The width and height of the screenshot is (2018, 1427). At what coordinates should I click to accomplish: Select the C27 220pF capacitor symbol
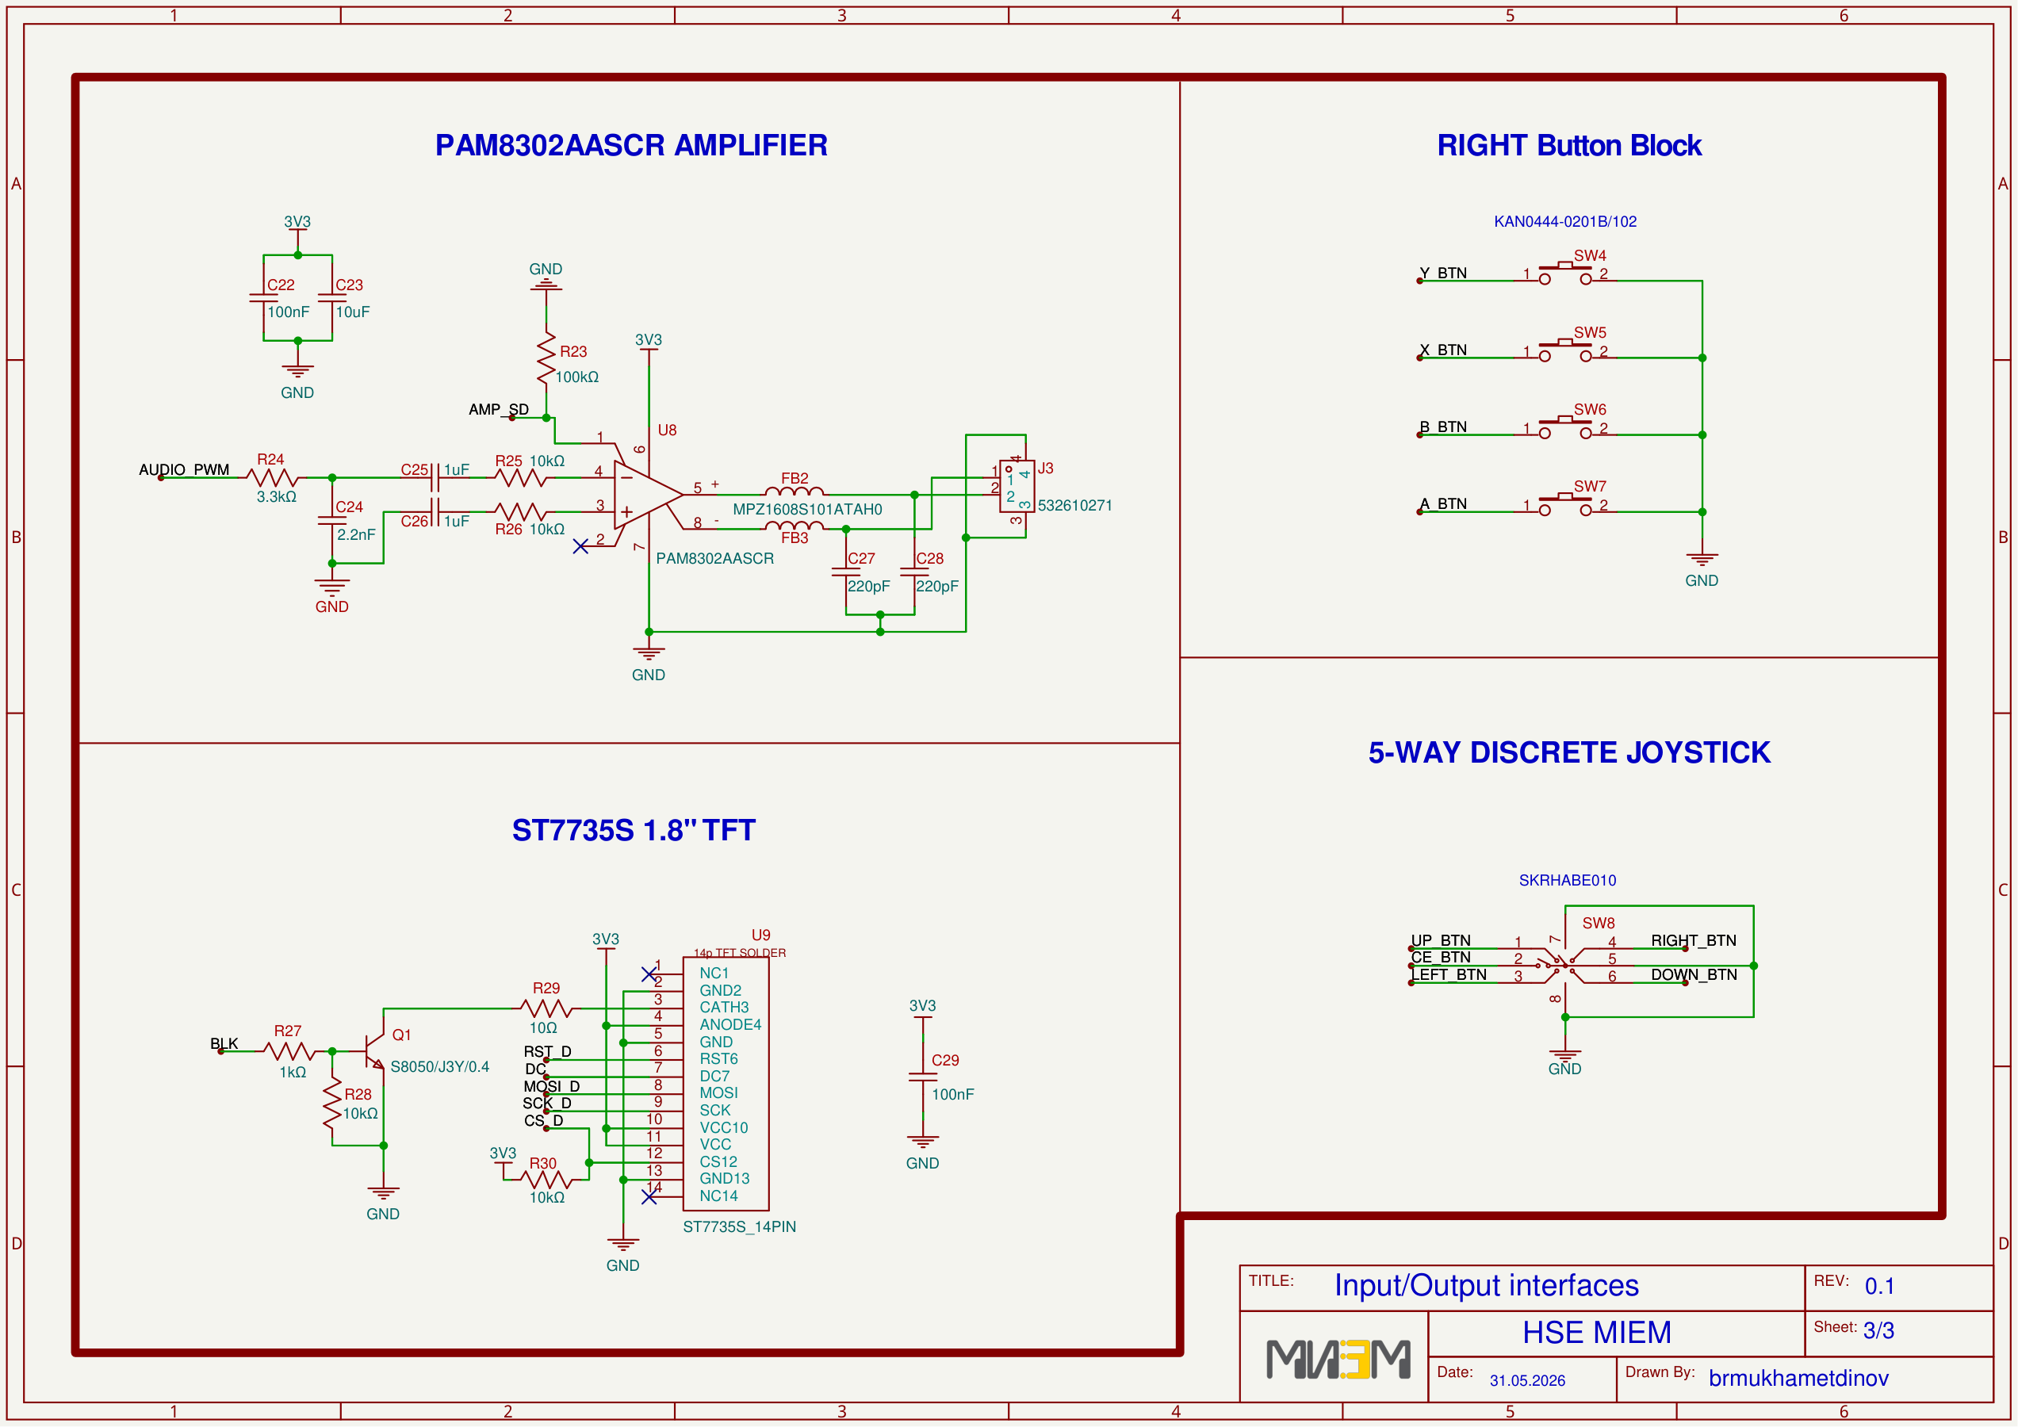(x=845, y=572)
